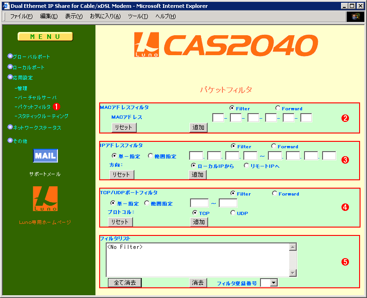
Task: Click 追加 in IP address filter
Action: [x=197, y=175]
